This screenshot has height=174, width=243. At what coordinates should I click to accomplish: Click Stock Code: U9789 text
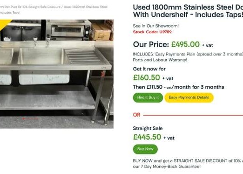pos(152,32)
